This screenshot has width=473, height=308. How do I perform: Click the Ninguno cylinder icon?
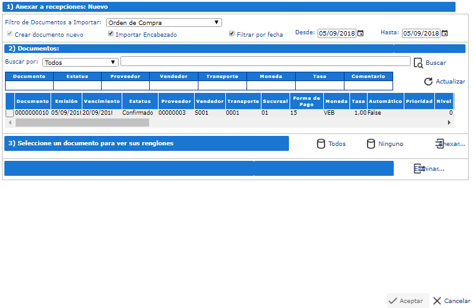coord(371,144)
